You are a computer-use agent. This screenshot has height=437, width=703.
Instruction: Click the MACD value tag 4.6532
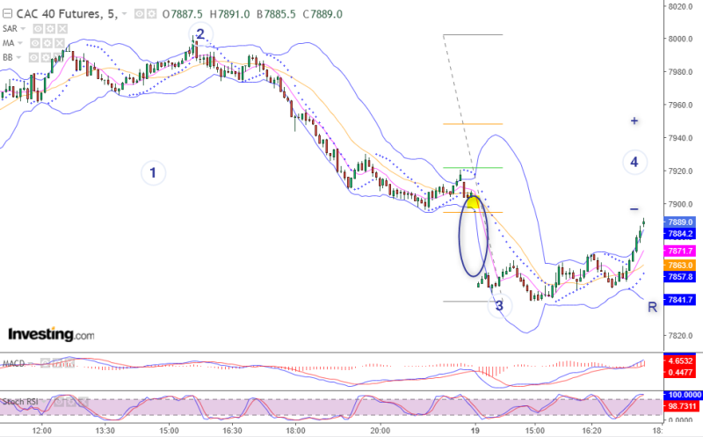point(680,361)
